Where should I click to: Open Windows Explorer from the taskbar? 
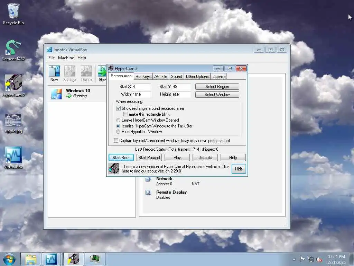point(31,259)
